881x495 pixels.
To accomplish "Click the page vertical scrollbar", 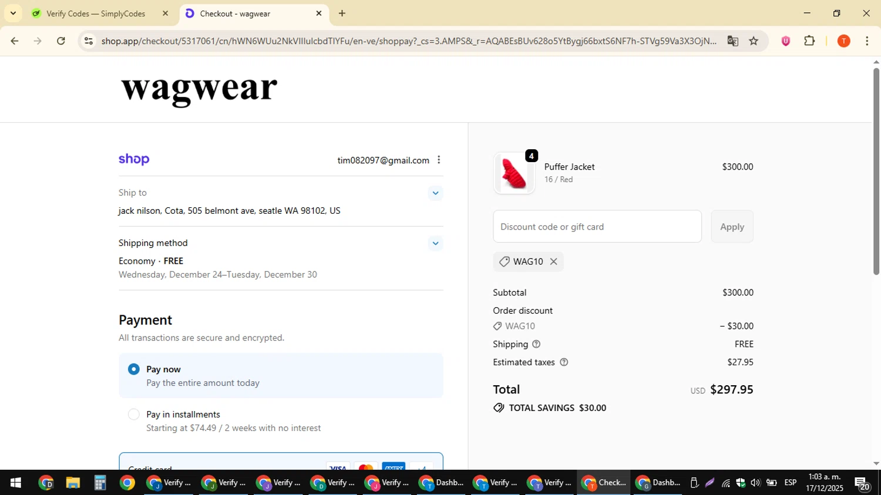I will [x=876, y=171].
